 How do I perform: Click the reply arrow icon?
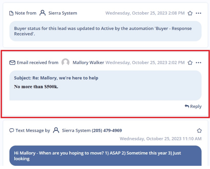[x=187, y=106]
